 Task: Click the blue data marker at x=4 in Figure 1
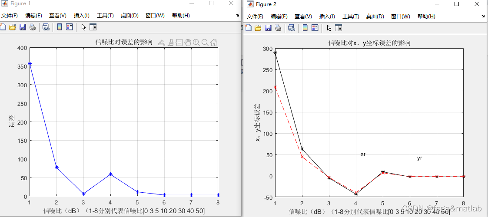[x=110, y=174]
